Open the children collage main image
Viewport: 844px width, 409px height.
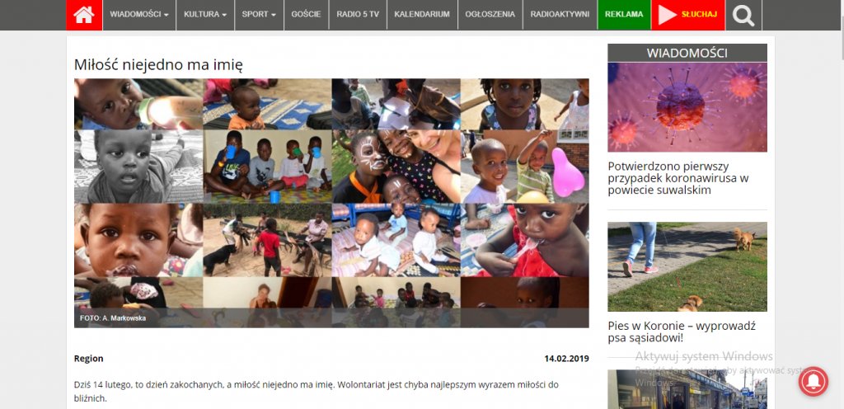[x=331, y=203]
